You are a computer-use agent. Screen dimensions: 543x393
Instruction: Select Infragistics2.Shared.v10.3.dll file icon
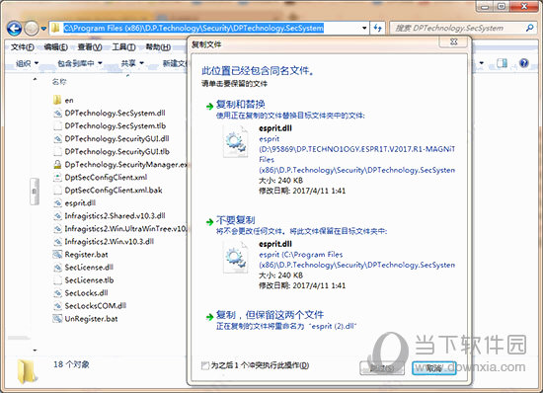pos(57,215)
